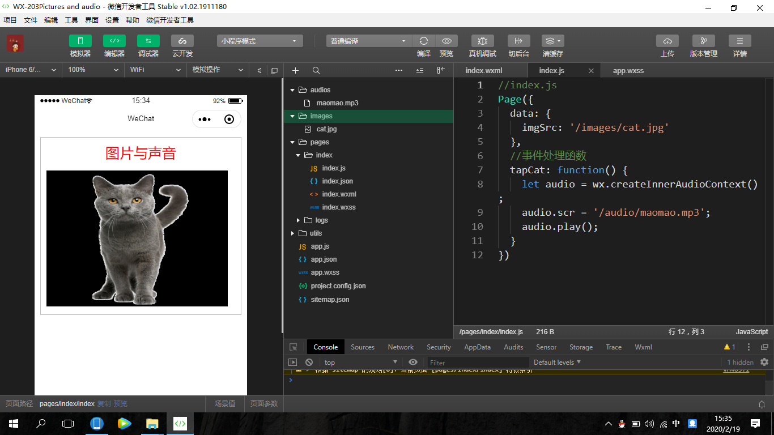This screenshot has width=774, height=435.
Task: Switch to the Wxml devtools tab
Action: (643, 347)
